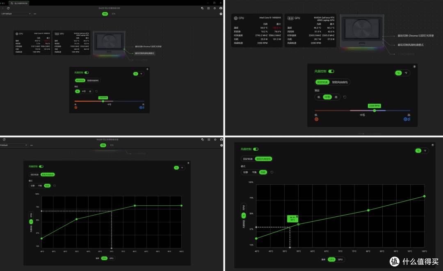Image resolution: width=443 pixels, height=271 pixels.
Task: Click 100°C curve point in 46.5% tooltip panel
Action: coord(424,196)
